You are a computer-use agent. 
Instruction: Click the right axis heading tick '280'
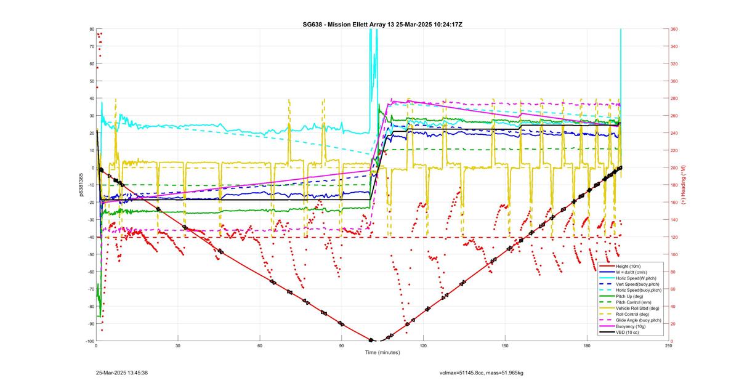point(674,99)
